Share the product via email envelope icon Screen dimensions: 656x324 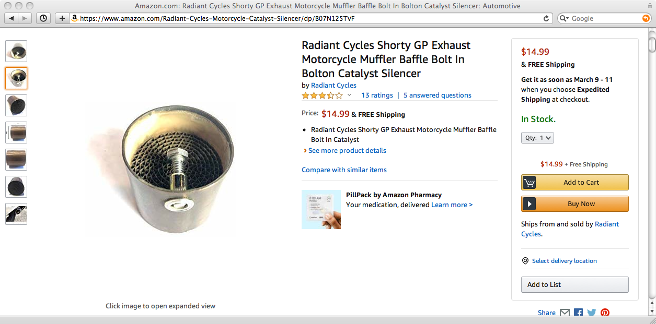pos(565,313)
